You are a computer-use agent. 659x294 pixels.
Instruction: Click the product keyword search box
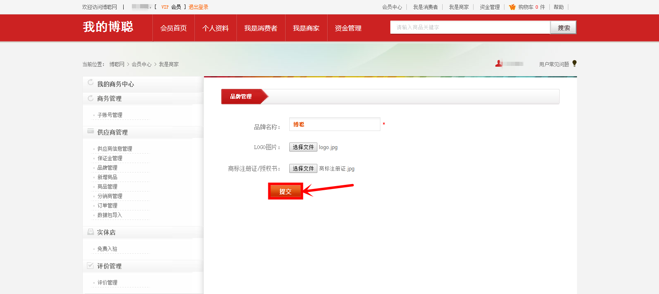coord(470,28)
